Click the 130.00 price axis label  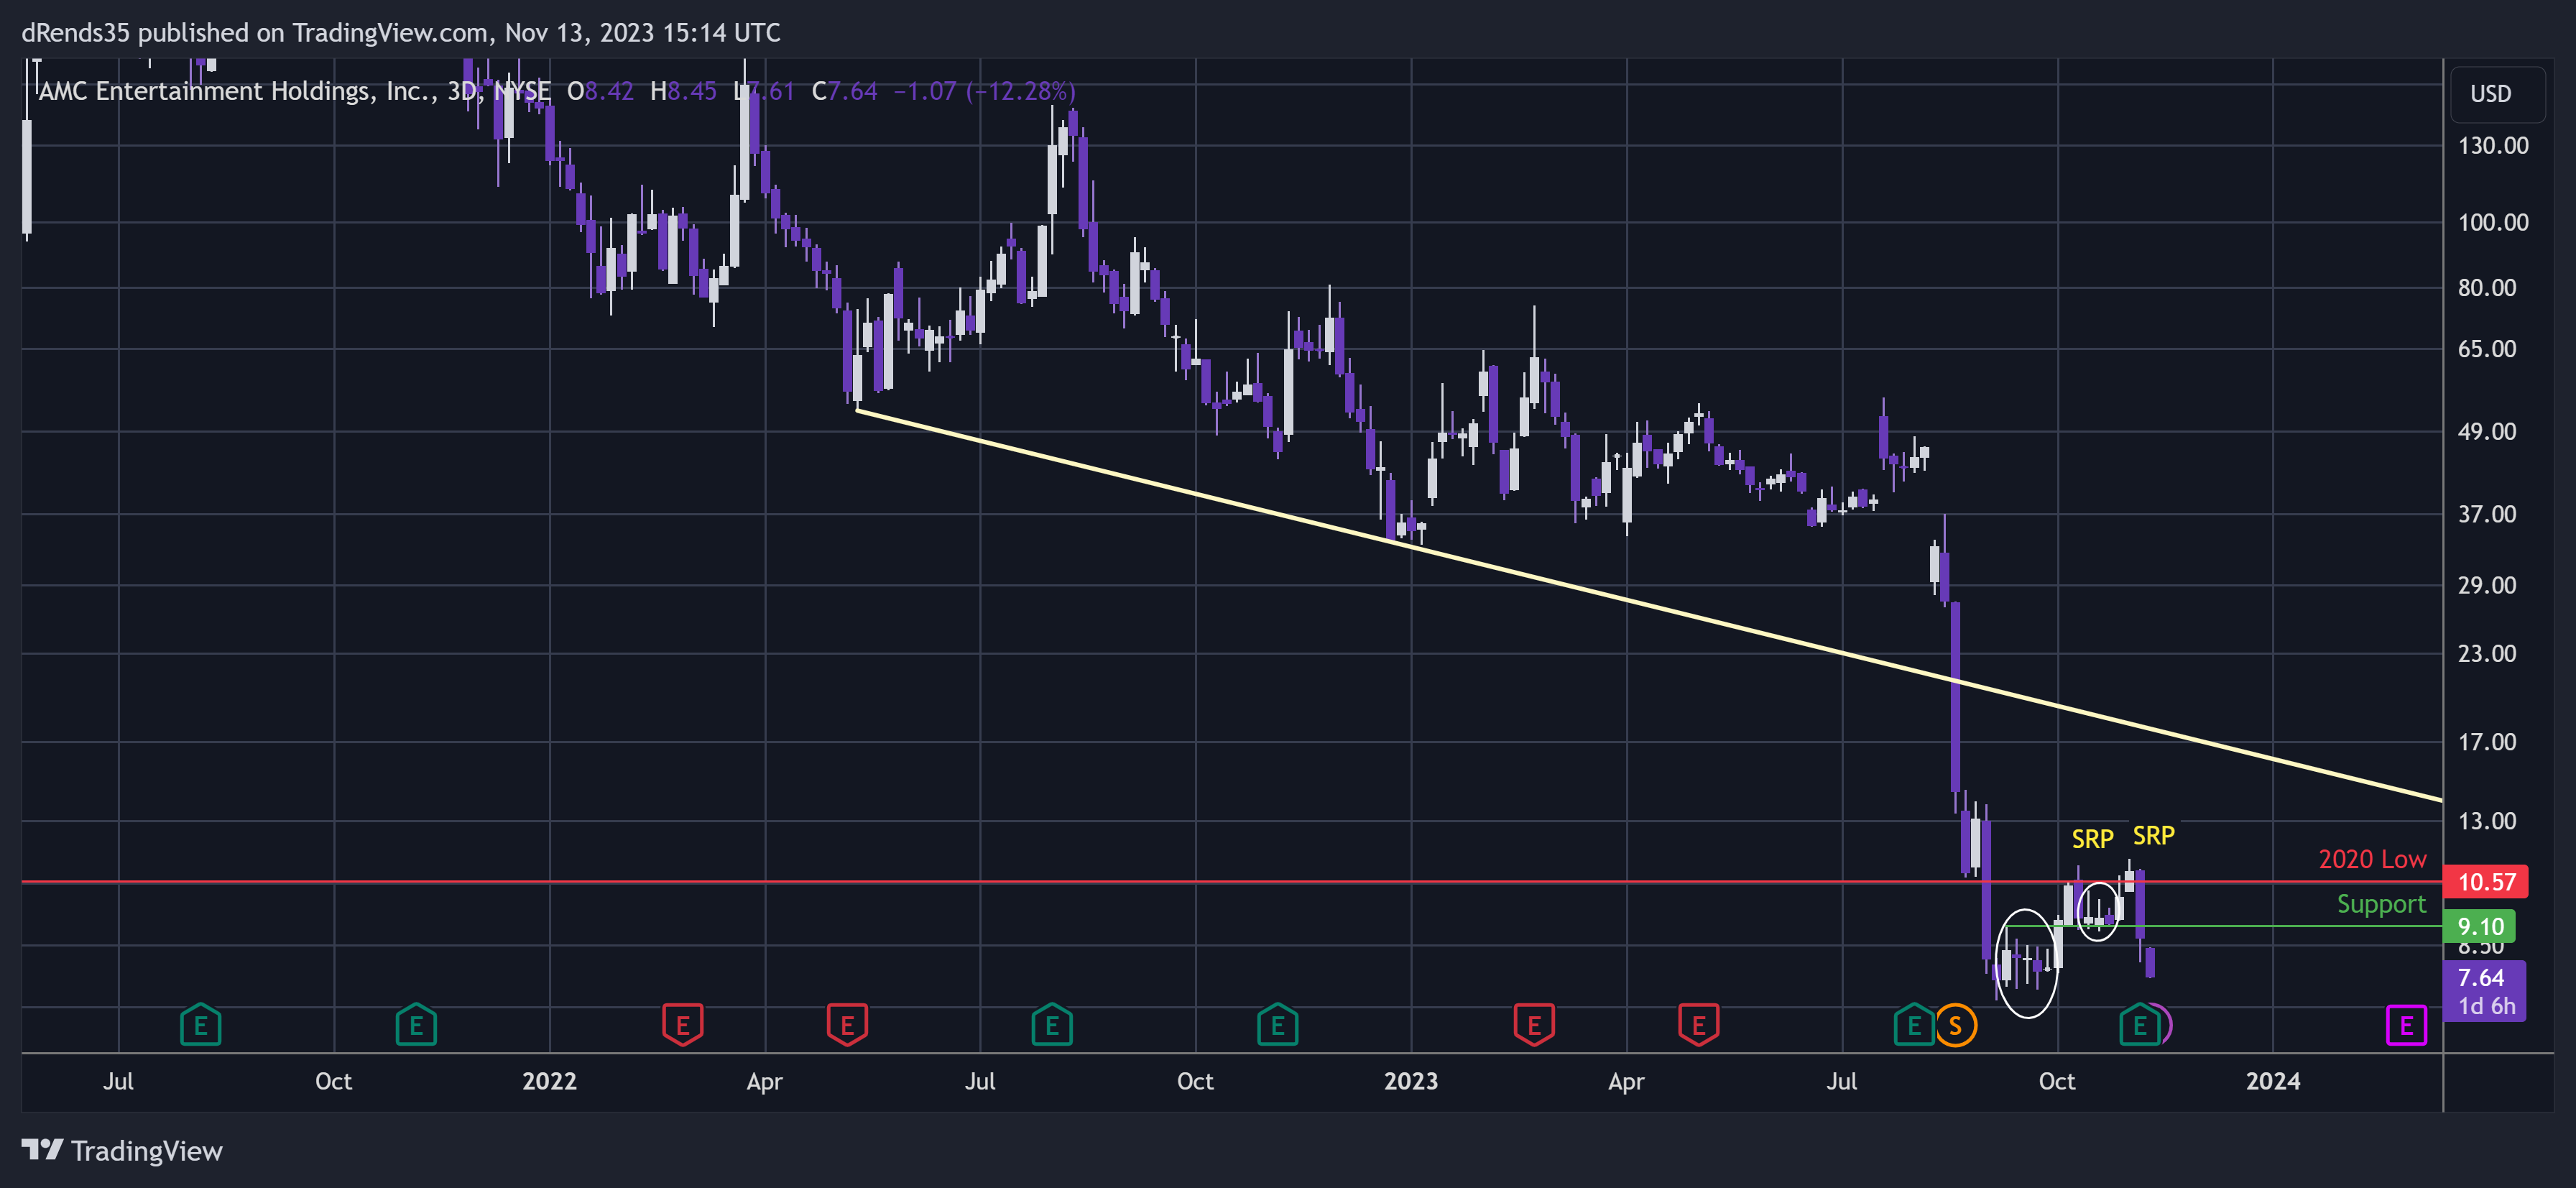point(2493,146)
